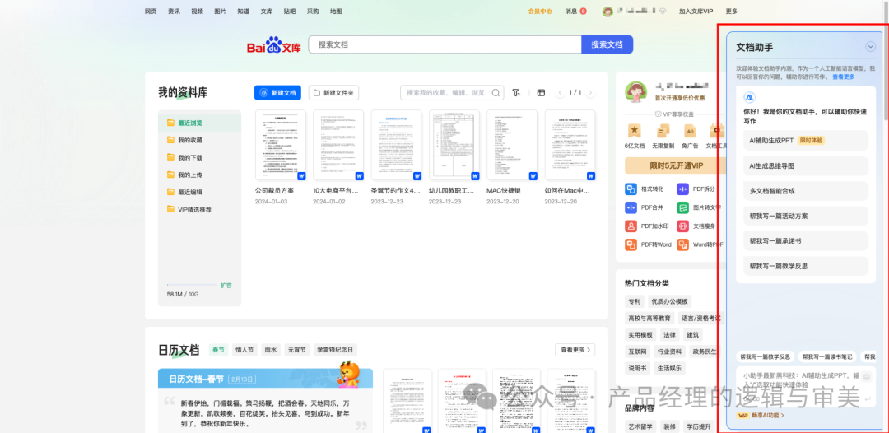Click the large profile avatar in VIP card

pyautogui.click(x=636, y=92)
